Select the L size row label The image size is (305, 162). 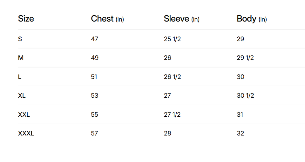[x=20, y=77]
